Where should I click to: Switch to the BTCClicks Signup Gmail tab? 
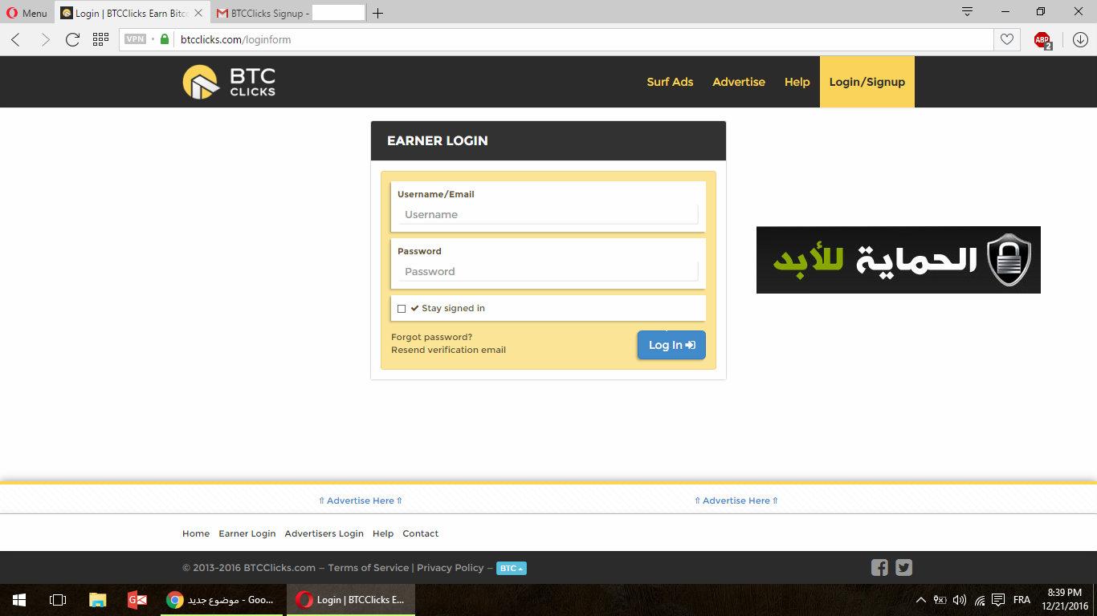[x=291, y=13]
